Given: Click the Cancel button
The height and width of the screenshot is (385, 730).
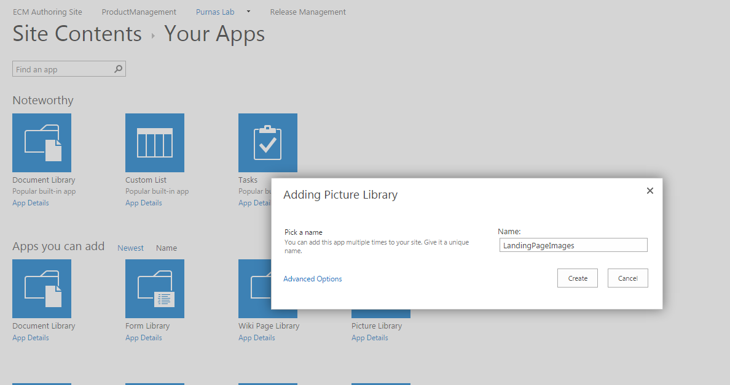Looking at the screenshot, I should click(x=627, y=278).
